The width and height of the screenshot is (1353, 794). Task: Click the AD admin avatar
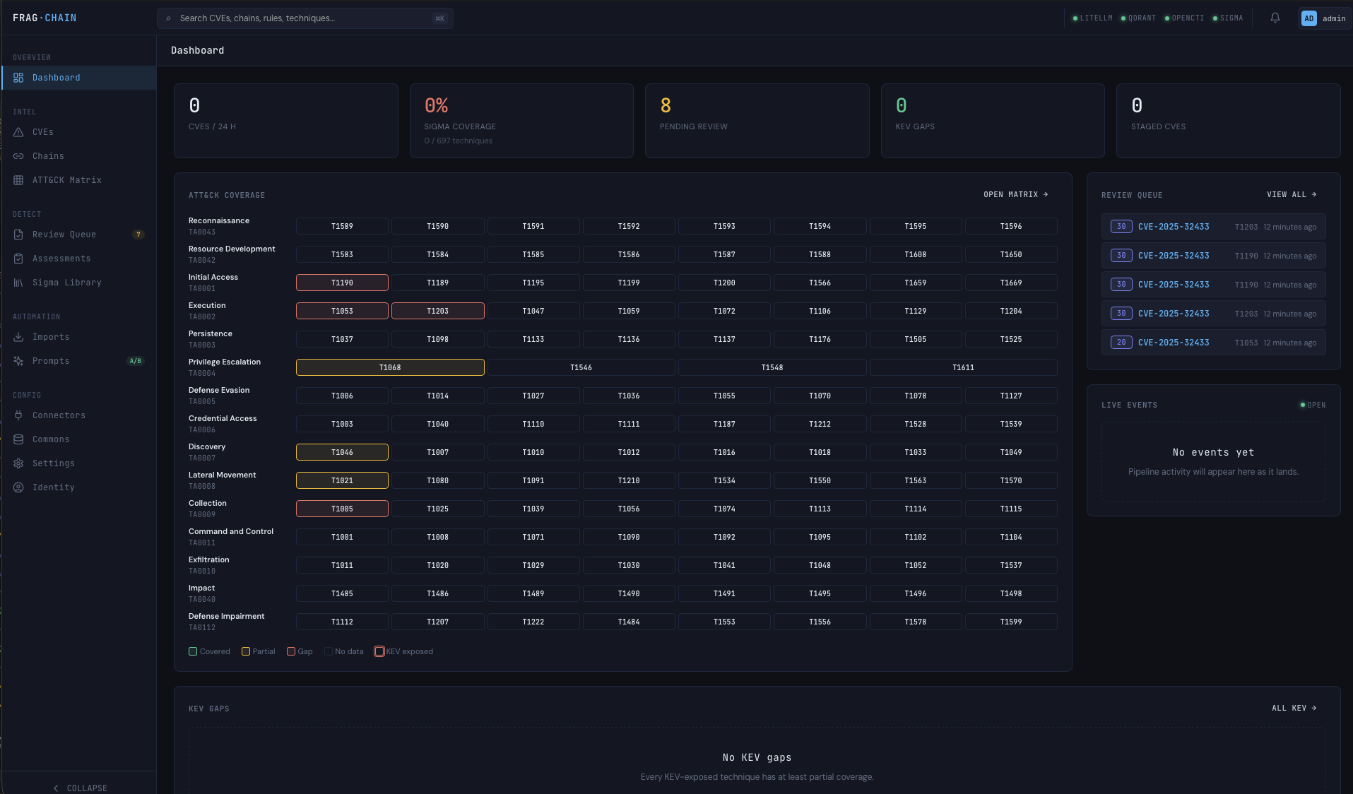(x=1309, y=18)
